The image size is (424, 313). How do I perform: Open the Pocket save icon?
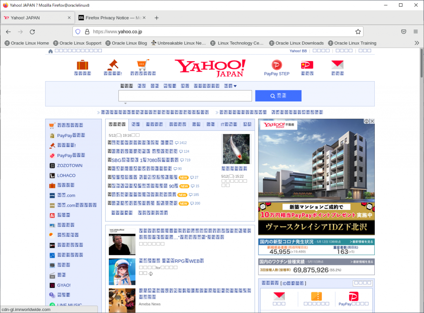coord(404,31)
